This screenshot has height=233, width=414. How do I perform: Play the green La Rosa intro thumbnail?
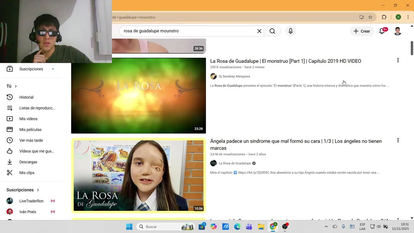pos(138,95)
